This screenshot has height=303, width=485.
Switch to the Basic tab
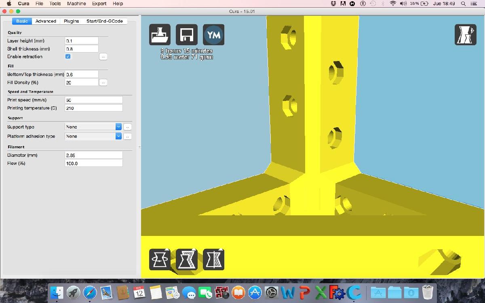coord(22,21)
